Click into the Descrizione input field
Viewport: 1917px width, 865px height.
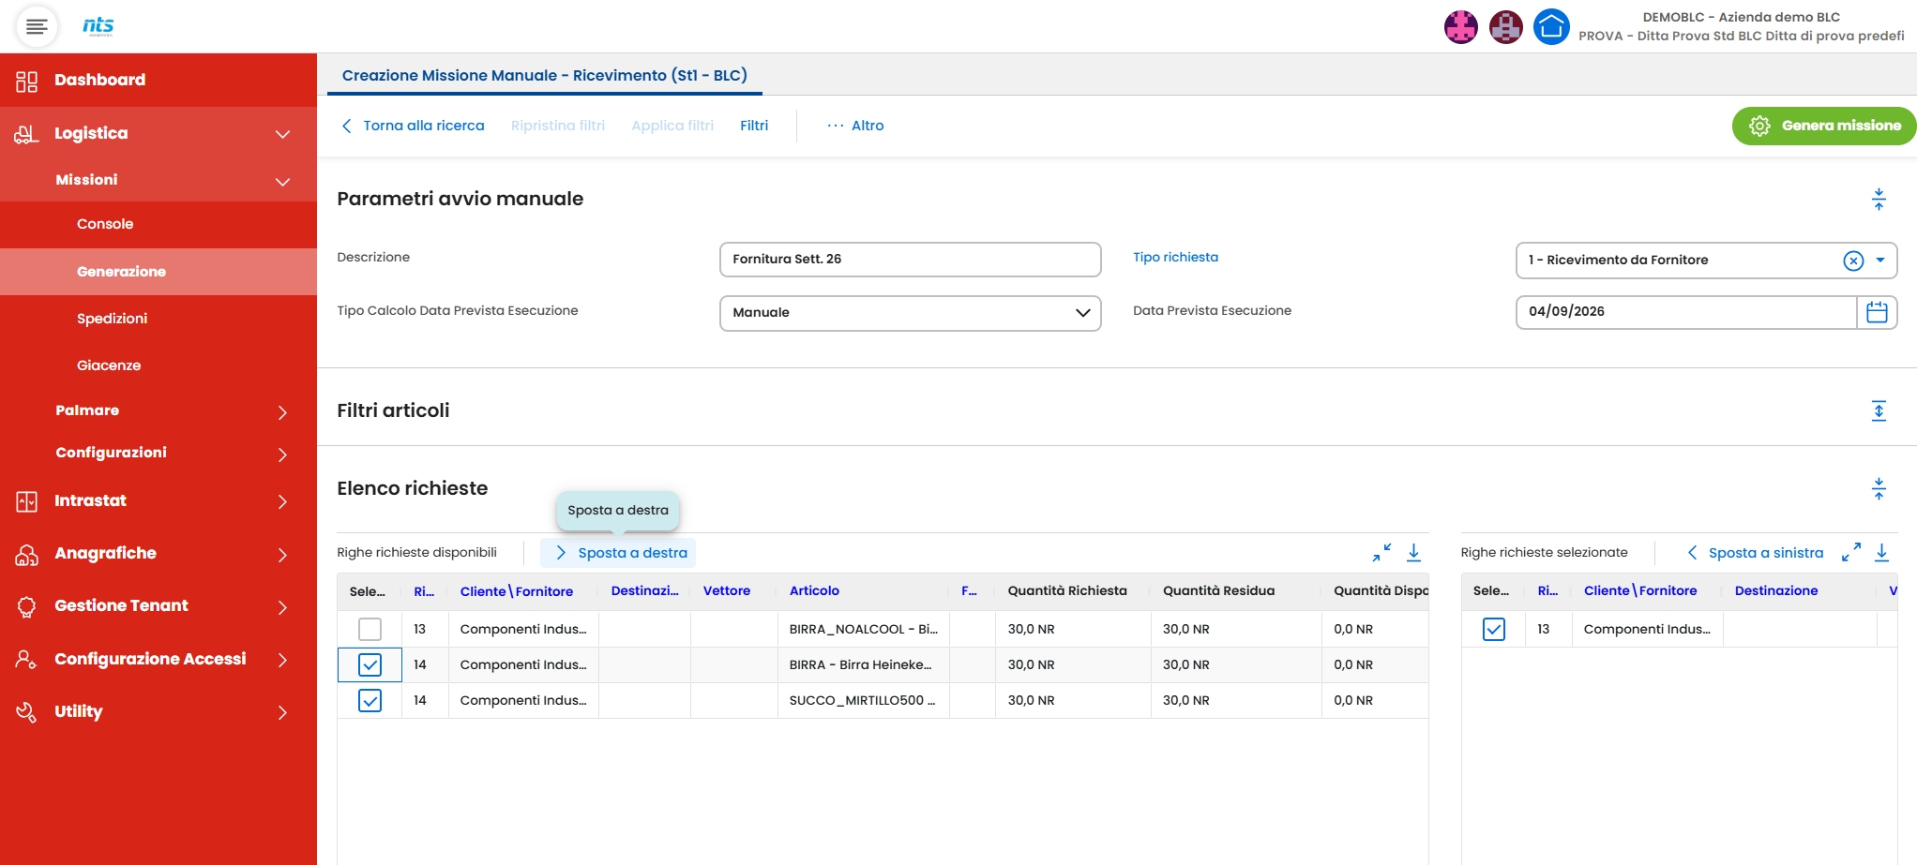pyautogui.click(x=910, y=260)
